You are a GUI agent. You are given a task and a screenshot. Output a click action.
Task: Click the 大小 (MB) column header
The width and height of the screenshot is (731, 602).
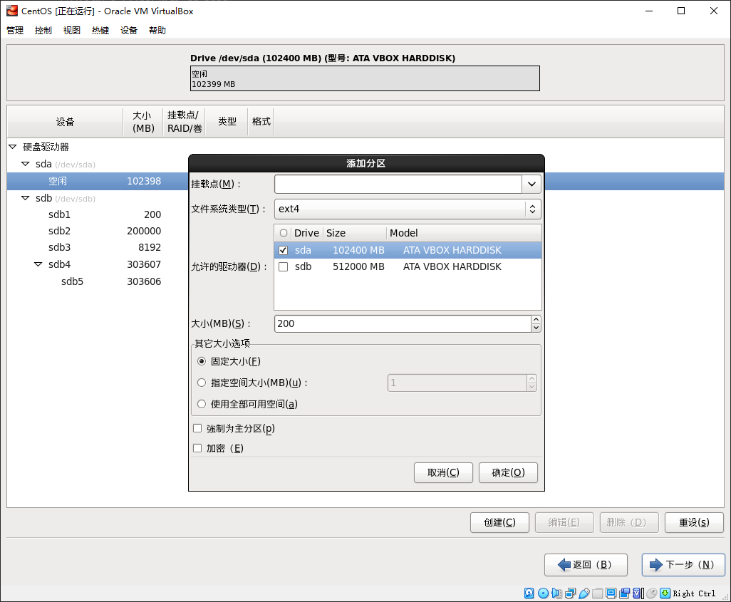(143, 122)
